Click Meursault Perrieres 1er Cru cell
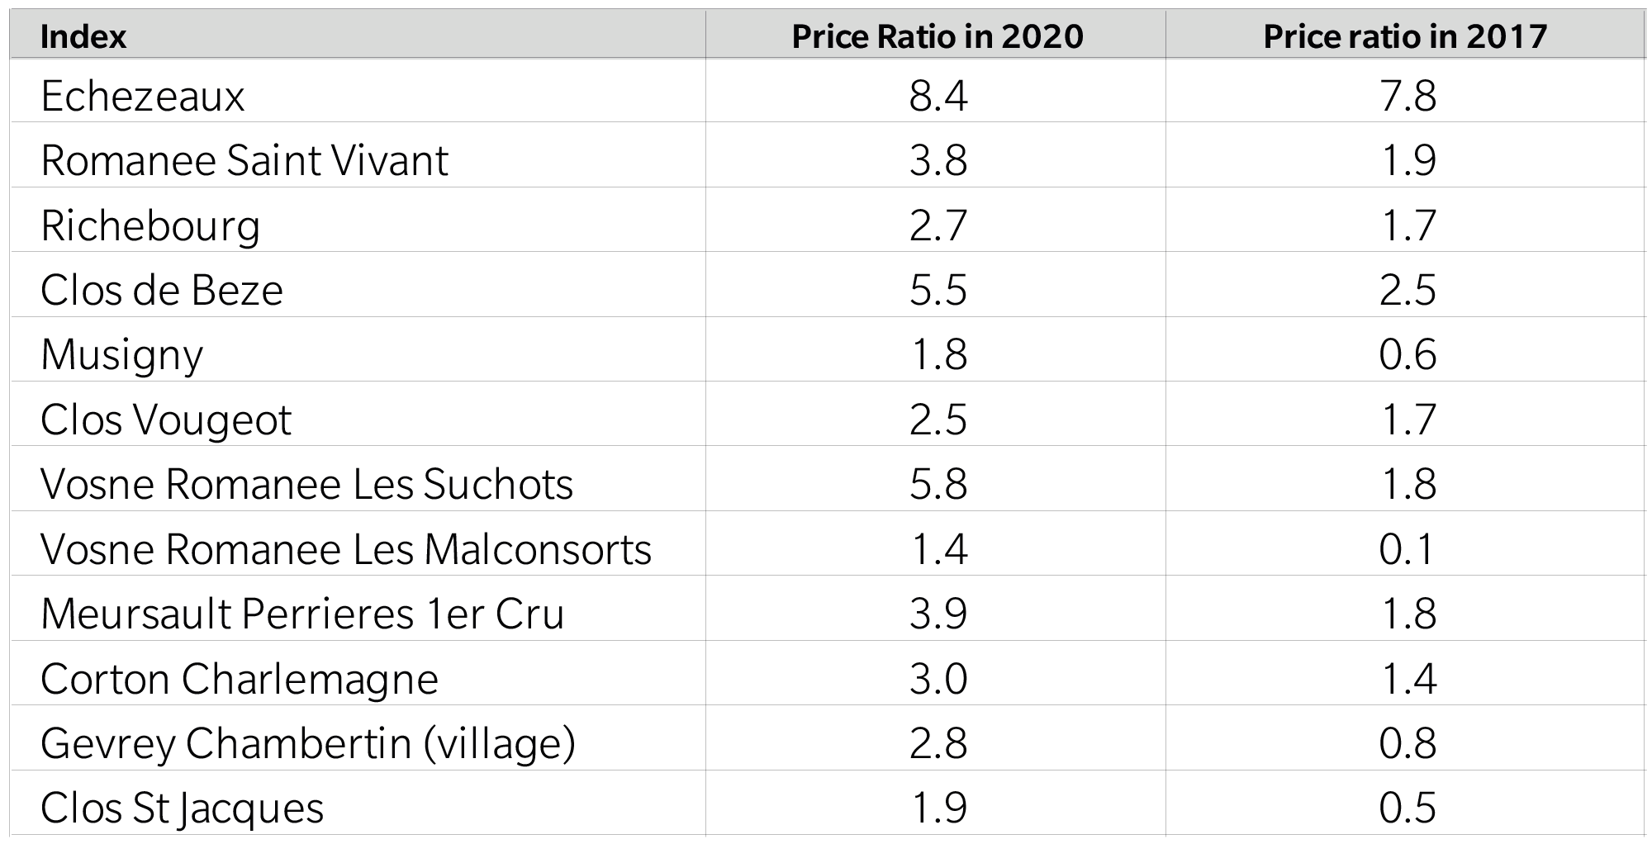1652x844 pixels. click(302, 614)
